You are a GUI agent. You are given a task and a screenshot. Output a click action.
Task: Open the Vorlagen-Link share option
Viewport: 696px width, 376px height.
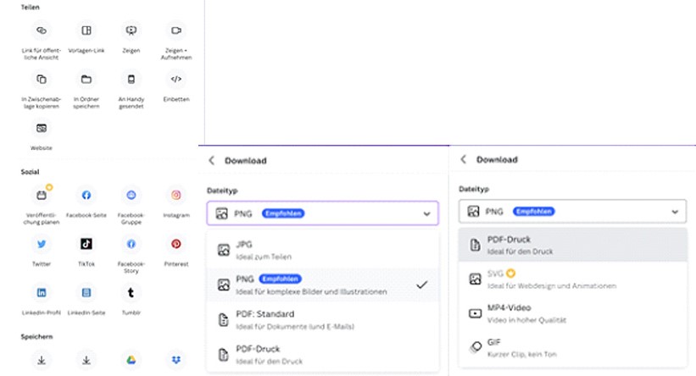[x=86, y=31]
